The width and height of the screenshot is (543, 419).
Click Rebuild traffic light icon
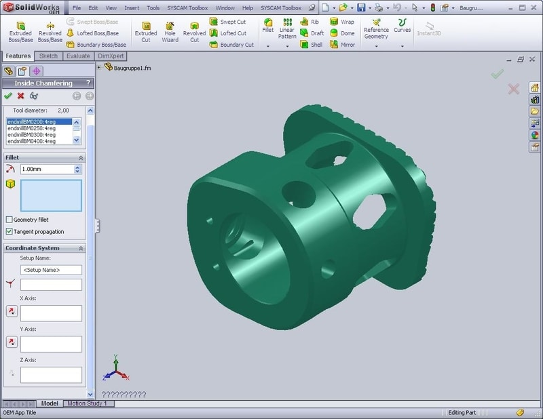[x=432, y=7]
